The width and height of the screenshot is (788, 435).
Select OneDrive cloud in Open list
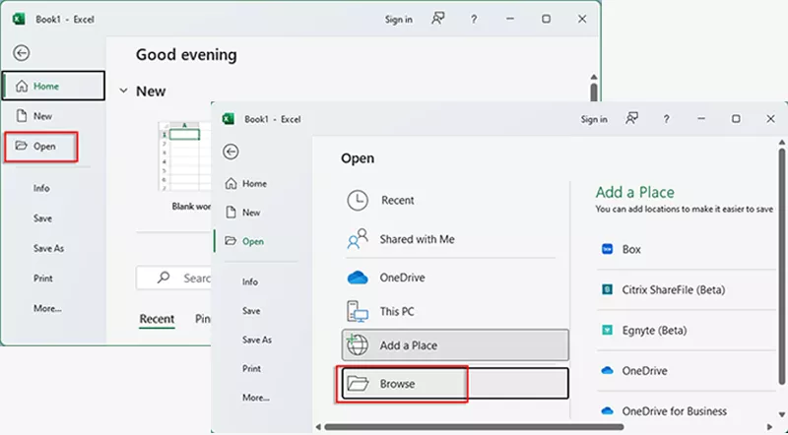pyautogui.click(x=358, y=279)
